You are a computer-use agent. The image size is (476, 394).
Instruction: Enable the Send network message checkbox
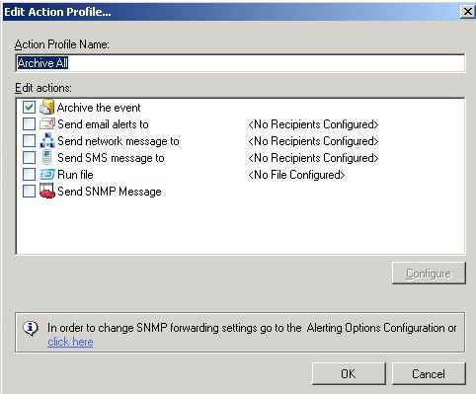[x=29, y=141]
